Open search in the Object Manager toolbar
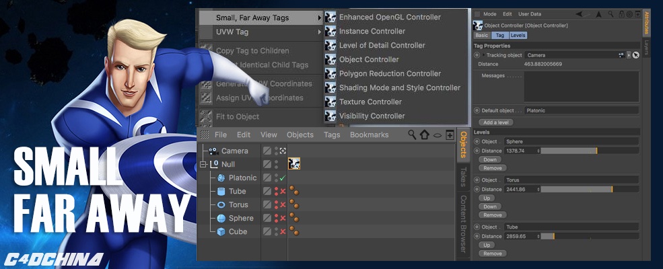Image resolution: width=663 pixels, height=269 pixels. 412,134
